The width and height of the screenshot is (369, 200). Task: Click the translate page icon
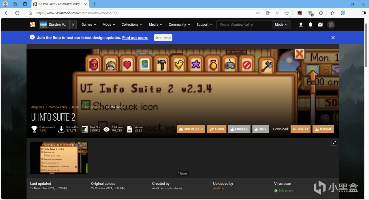point(258,13)
